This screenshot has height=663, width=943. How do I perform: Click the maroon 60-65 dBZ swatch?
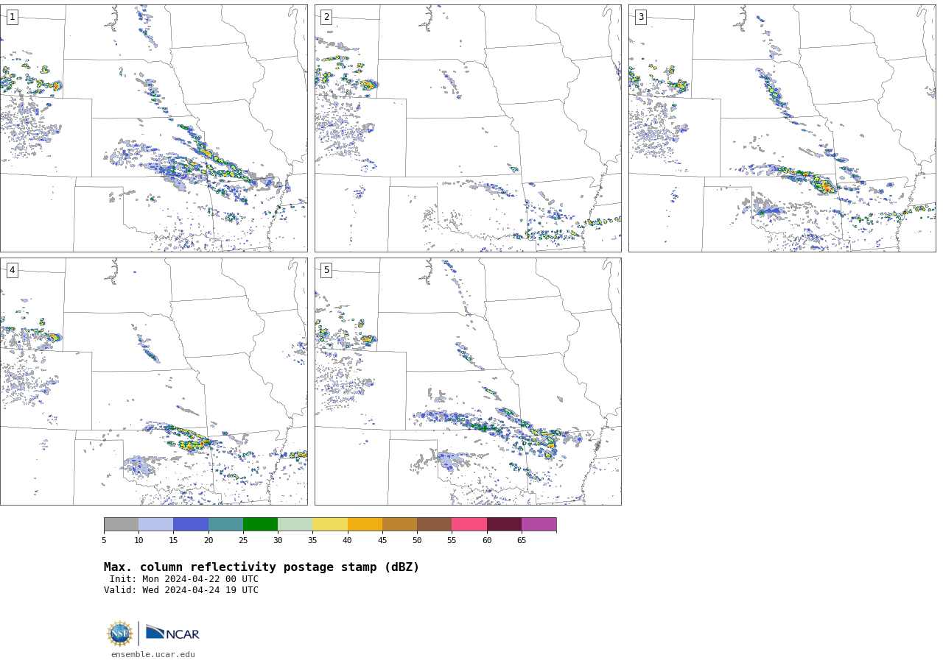pos(504,524)
